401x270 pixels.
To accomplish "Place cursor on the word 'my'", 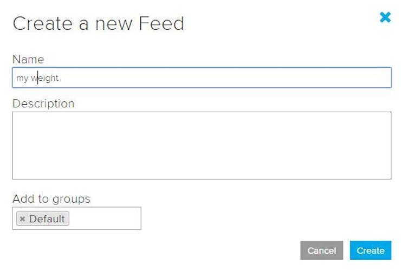I will pos(22,78).
